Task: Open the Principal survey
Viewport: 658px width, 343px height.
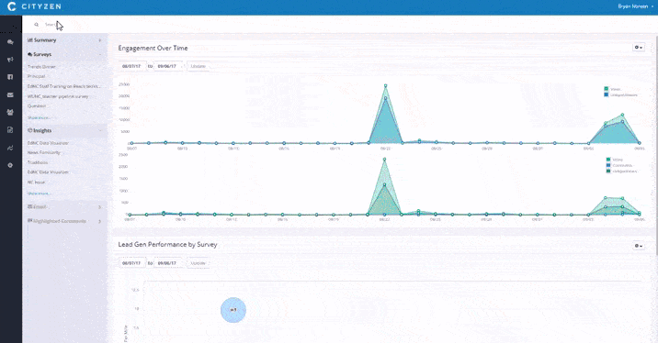Action: point(36,76)
